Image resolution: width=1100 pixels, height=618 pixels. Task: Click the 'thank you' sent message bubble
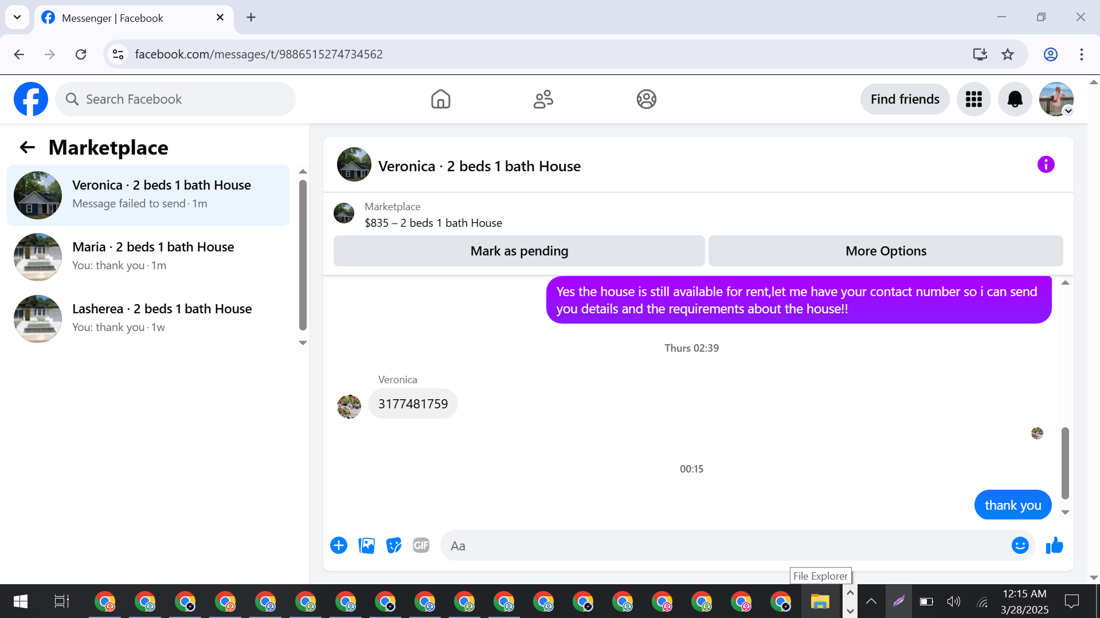1012,505
